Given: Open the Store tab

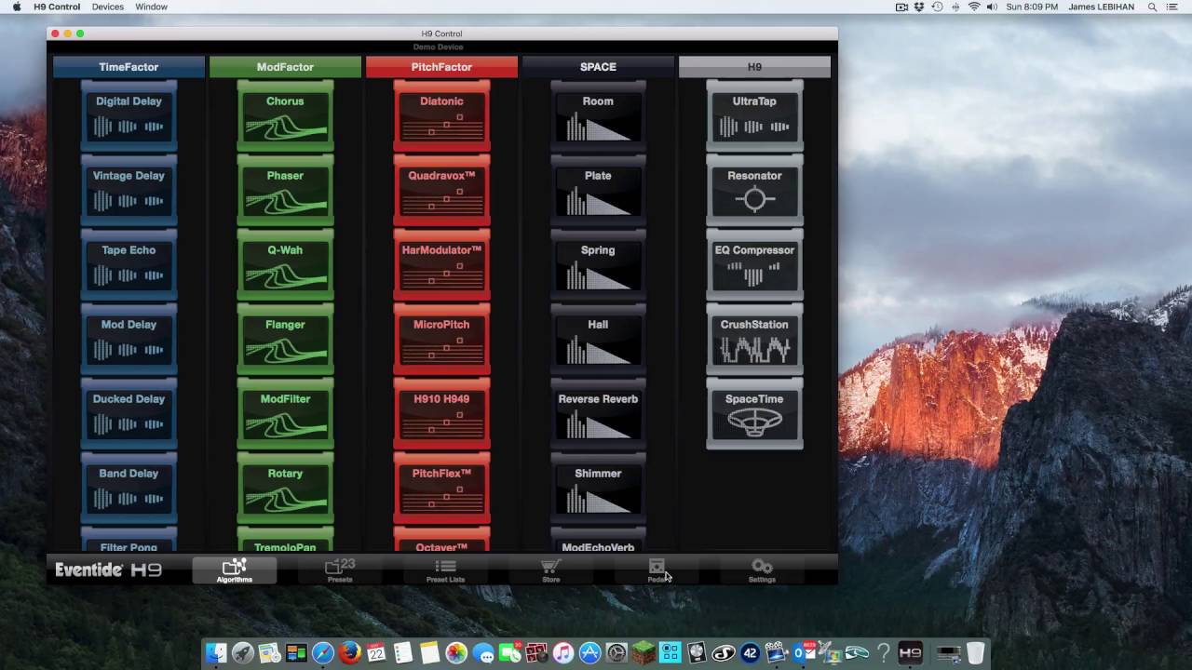Looking at the screenshot, I should click(551, 570).
